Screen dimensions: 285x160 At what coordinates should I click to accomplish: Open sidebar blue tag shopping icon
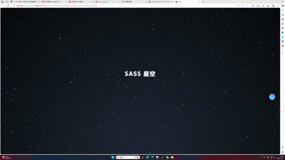pyautogui.click(x=283, y=15)
